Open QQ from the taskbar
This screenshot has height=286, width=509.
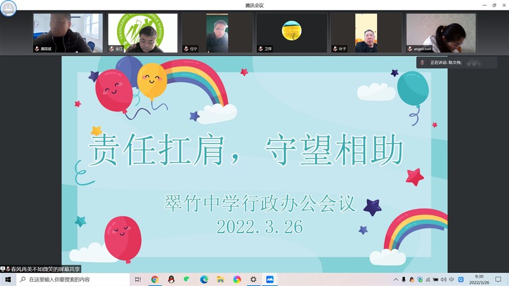point(171,279)
